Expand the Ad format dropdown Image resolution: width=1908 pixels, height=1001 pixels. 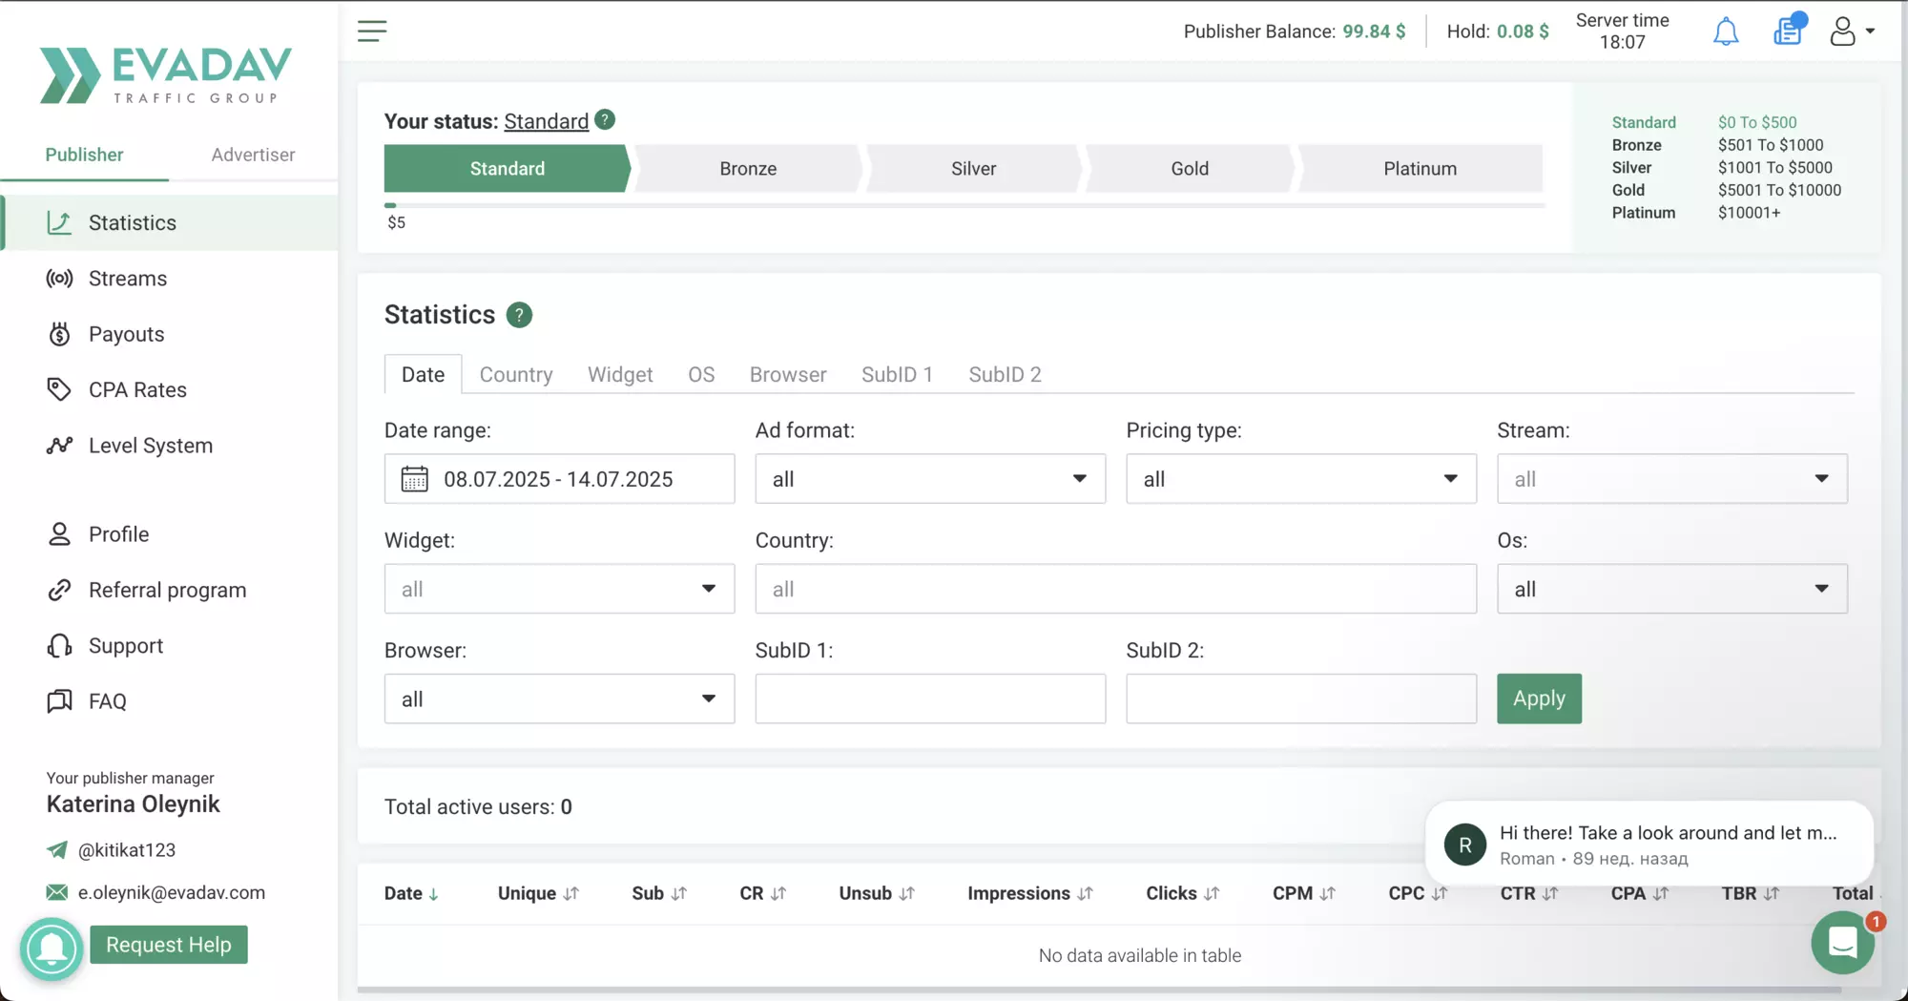click(930, 479)
